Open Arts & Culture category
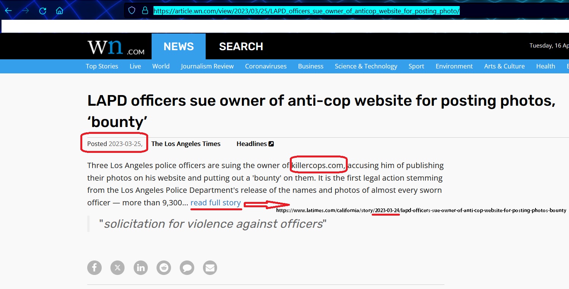This screenshot has width=569, height=289. (504, 66)
